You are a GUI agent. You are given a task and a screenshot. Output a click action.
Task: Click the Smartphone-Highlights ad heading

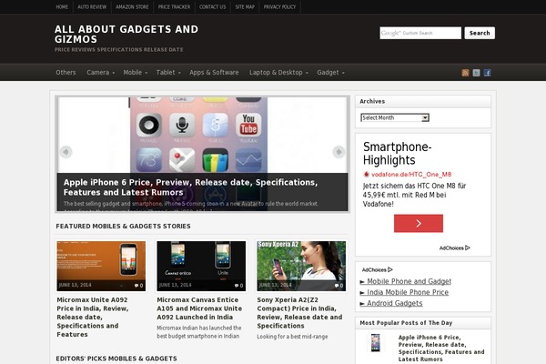(398, 153)
